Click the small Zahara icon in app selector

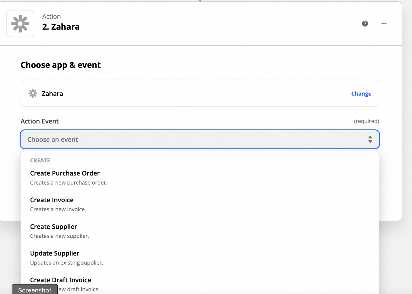point(33,93)
